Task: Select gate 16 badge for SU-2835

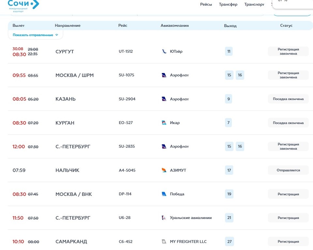Action: (240, 146)
